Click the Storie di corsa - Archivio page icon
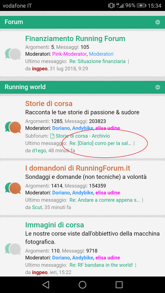Image resolution: width=165 pixels, height=293 pixels. (52, 136)
